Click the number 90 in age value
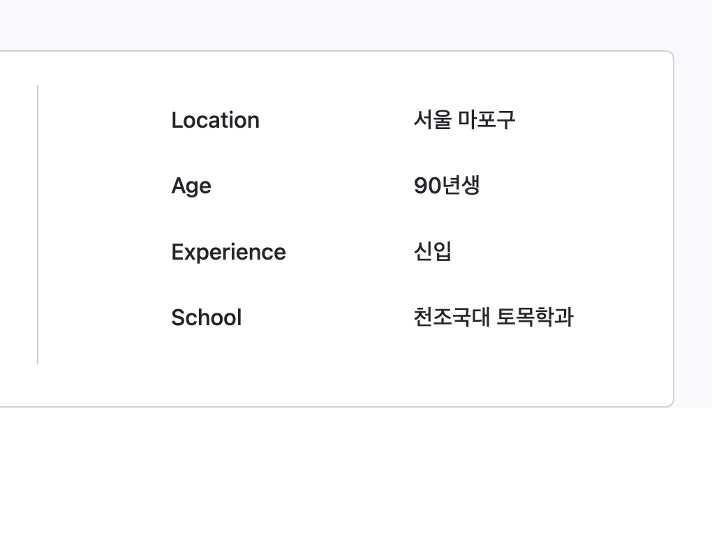Screen dimensions: 712x536 [427, 186]
